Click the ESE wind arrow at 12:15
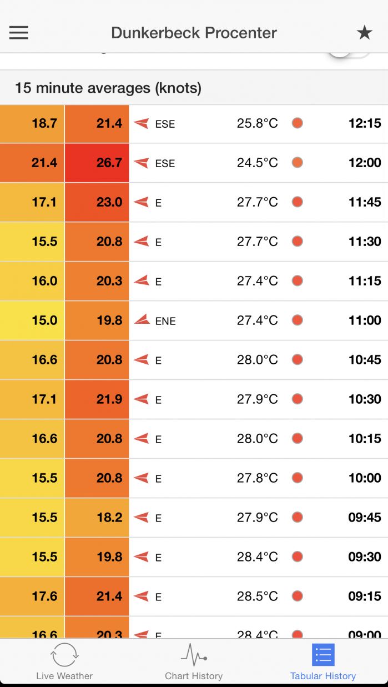 tap(142, 123)
